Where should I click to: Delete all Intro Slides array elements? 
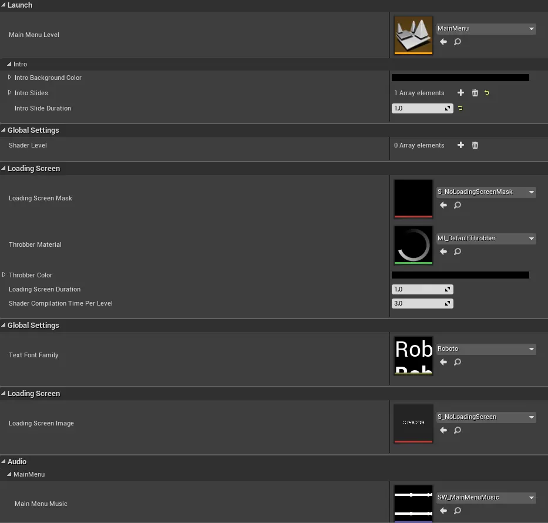475,93
